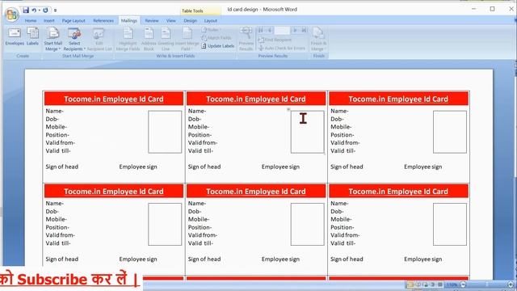517x291 pixels.
Task: Switch to the Insert tab
Action: click(49, 21)
